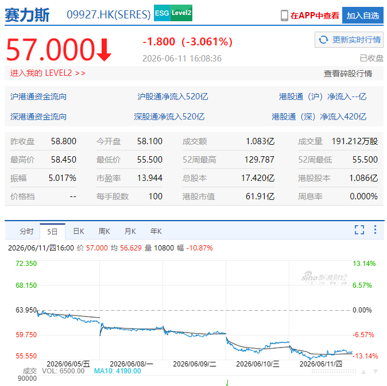Click 港股市值 value 61.91亿
387x386 pixels.
pyautogui.click(x=260, y=196)
